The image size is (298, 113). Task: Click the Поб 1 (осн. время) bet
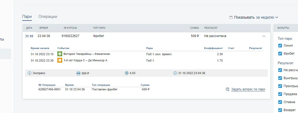(x=159, y=54)
